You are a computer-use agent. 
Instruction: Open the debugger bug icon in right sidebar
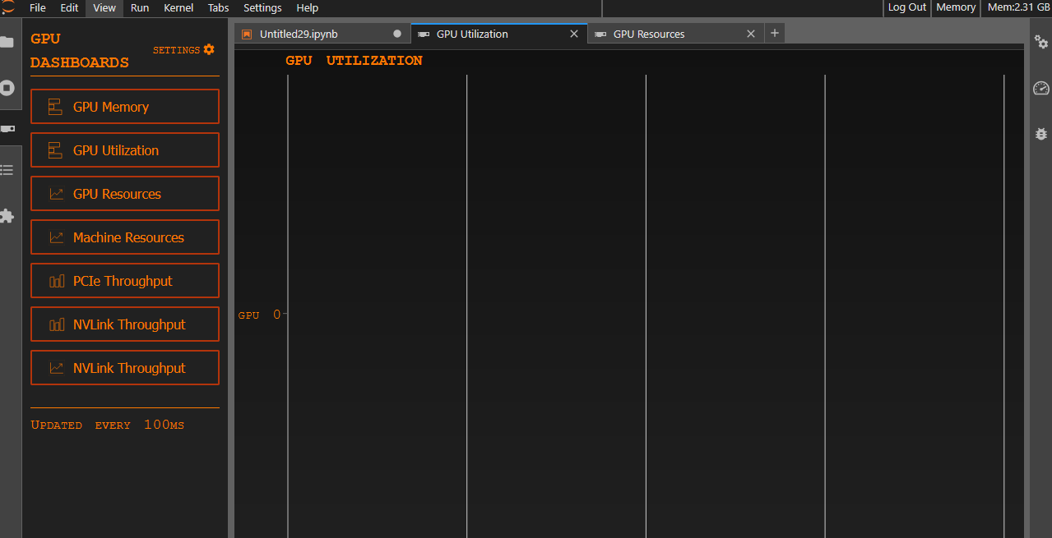tap(1040, 133)
